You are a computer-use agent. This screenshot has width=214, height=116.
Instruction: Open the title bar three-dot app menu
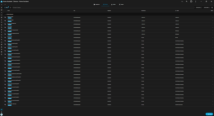[x=196, y=2]
